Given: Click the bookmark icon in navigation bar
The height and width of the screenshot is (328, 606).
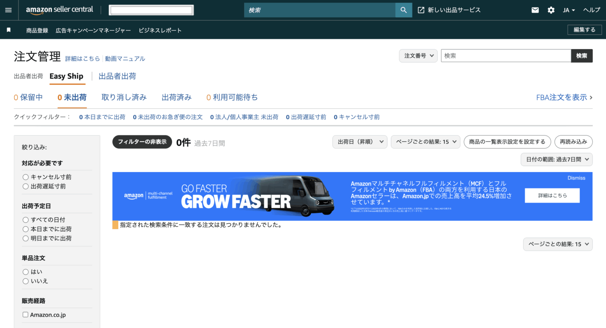Looking at the screenshot, I should 9,30.
